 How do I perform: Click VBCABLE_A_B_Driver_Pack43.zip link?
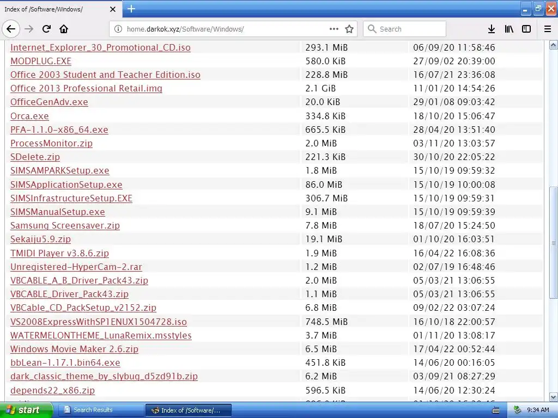pos(79,280)
